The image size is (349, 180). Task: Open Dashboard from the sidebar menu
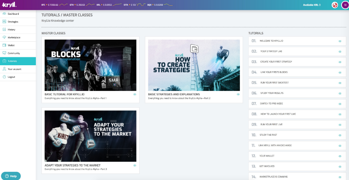pyautogui.click(x=18, y=14)
